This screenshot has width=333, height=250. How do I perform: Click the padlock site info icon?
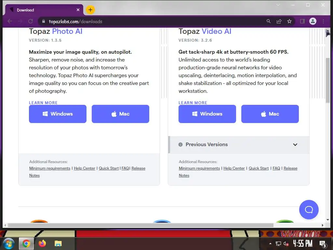click(x=44, y=21)
